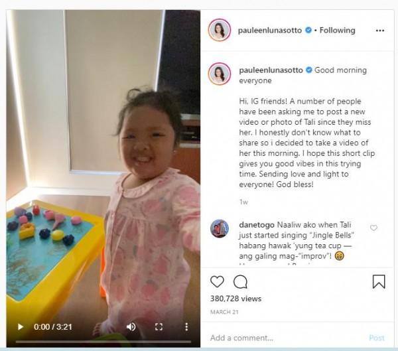Click the Following button
The height and width of the screenshot is (351, 398).
338,31
